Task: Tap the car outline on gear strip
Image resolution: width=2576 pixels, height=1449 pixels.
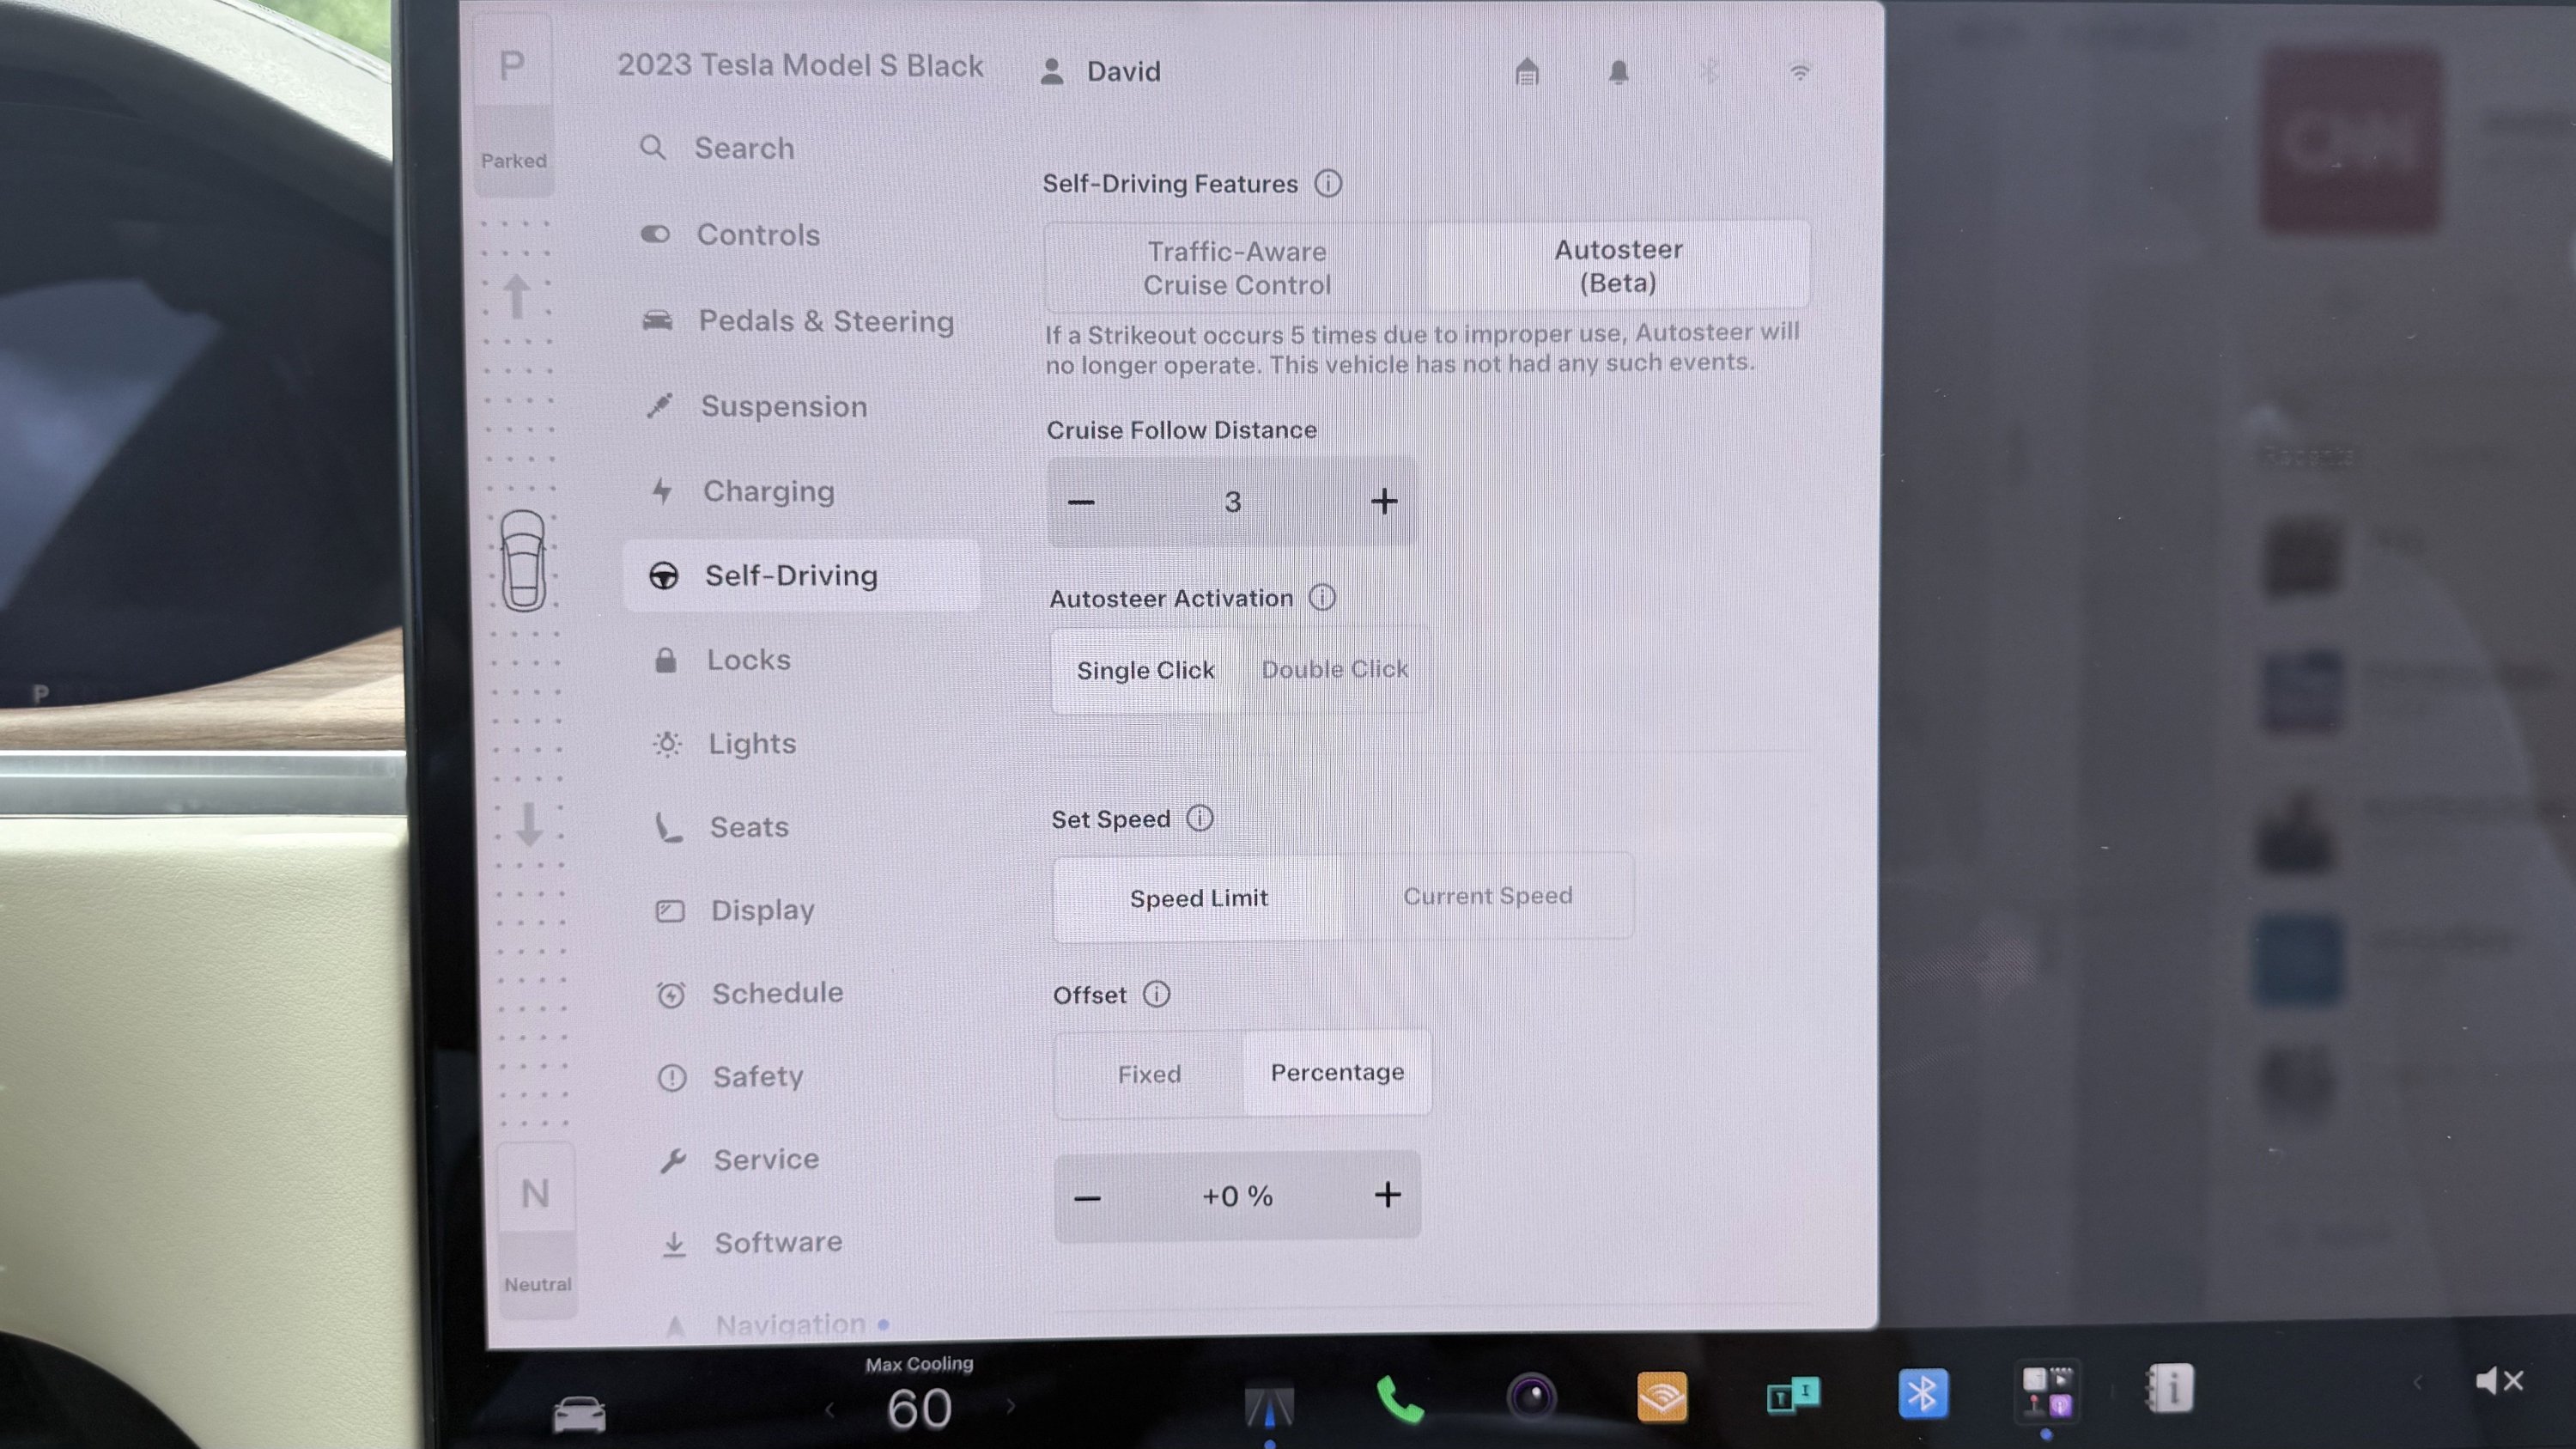Action: tap(522, 560)
